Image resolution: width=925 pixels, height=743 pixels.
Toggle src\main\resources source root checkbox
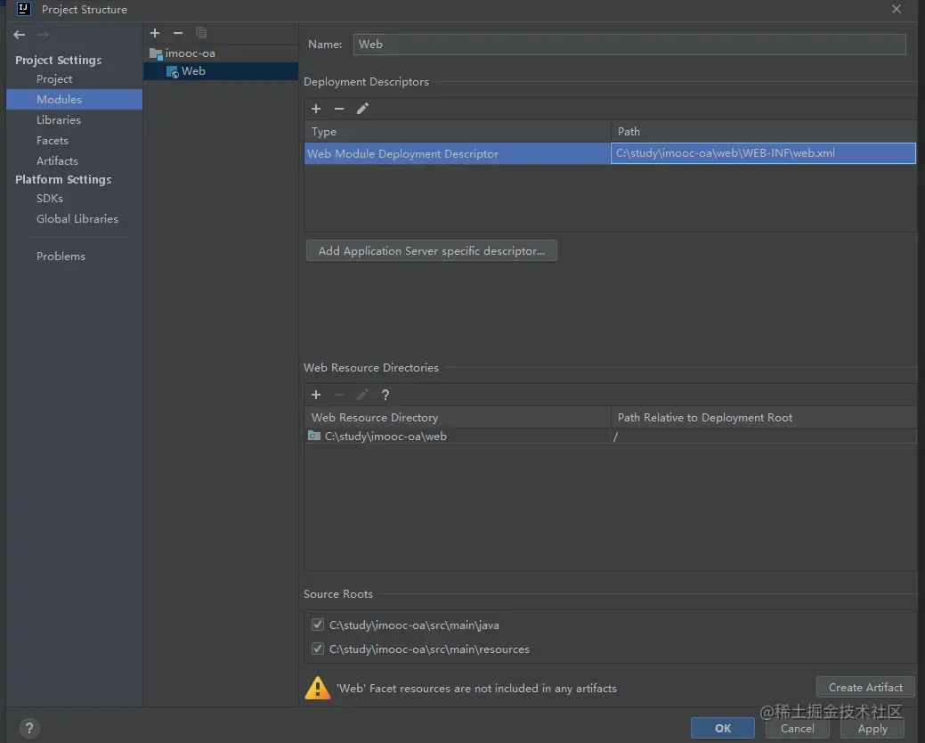pyautogui.click(x=318, y=649)
